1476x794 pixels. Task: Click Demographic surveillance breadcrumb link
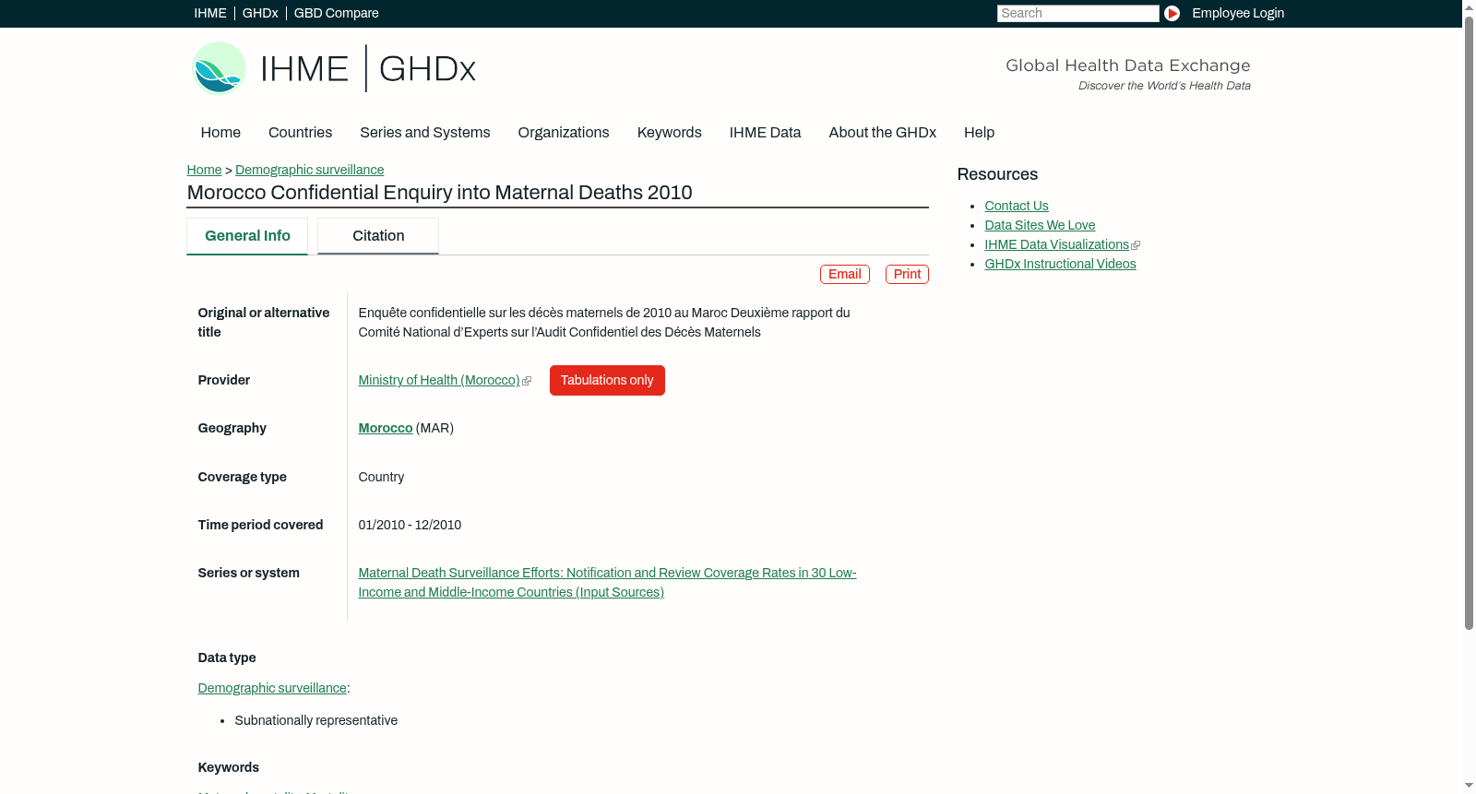coord(309,170)
